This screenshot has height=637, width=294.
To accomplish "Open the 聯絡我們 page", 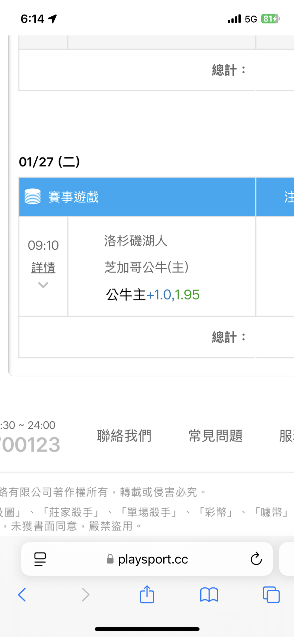I will (124, 436).
